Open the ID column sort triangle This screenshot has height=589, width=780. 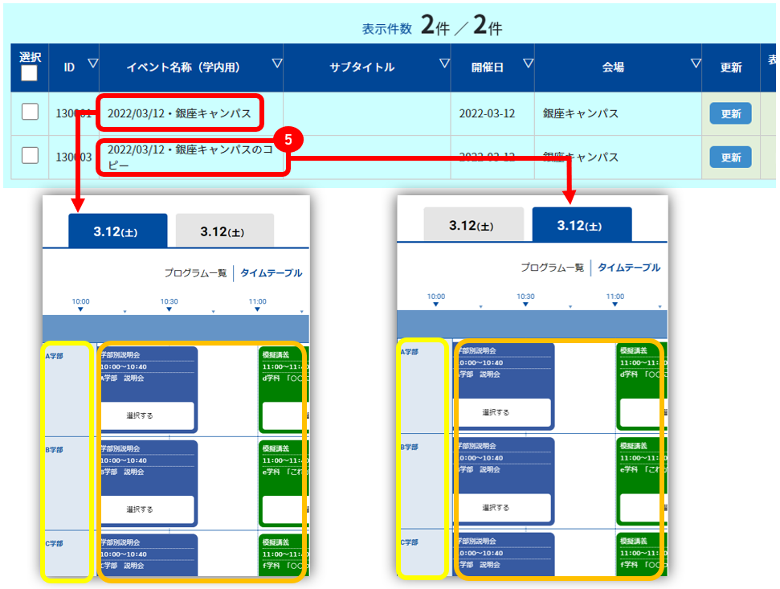(92, 63)
